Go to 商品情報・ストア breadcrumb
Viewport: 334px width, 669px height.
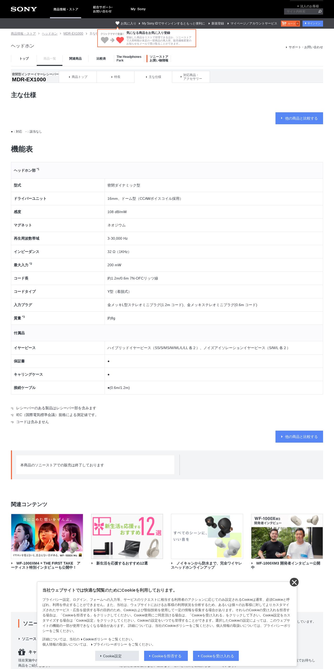coord(23,34)
